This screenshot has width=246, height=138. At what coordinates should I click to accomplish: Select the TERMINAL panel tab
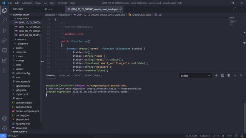tap(50, 76)
